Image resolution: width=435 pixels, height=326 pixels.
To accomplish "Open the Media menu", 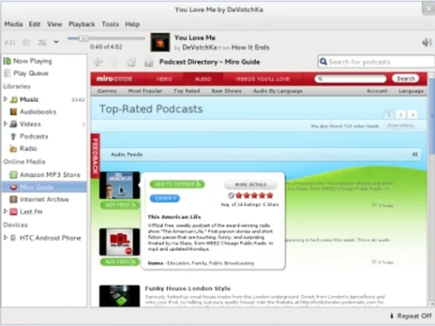I will coord(14,24).
